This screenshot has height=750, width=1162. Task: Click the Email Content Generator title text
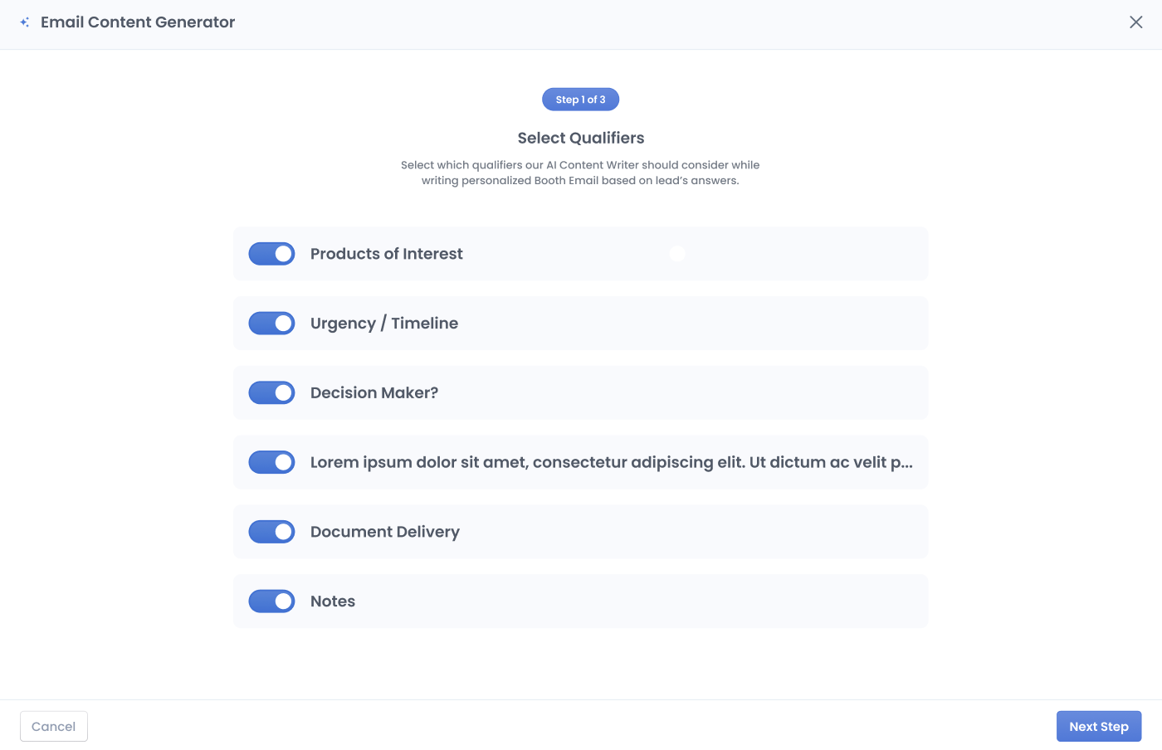pos(138,22)
